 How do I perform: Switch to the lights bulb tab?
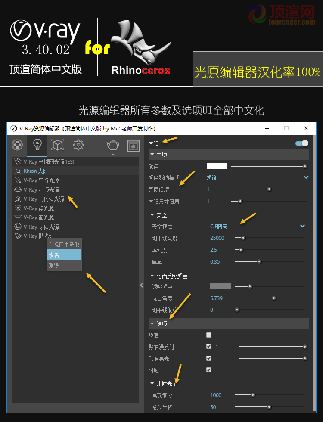click(x=37, y=145)
